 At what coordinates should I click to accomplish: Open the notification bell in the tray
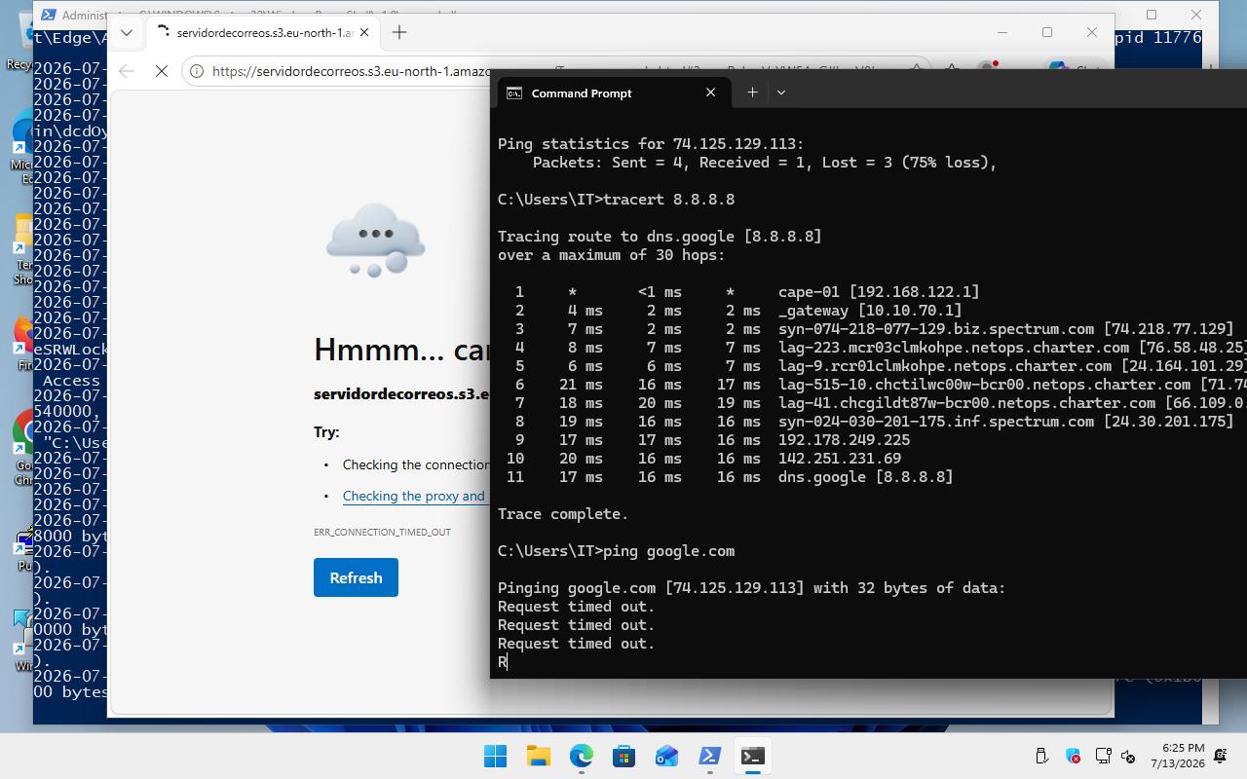point(1221,756)
